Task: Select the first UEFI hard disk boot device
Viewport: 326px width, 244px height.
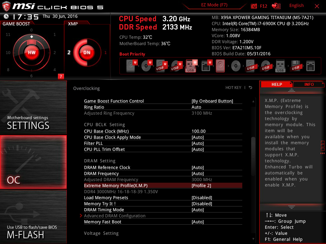Action: [x=131, y=66]
